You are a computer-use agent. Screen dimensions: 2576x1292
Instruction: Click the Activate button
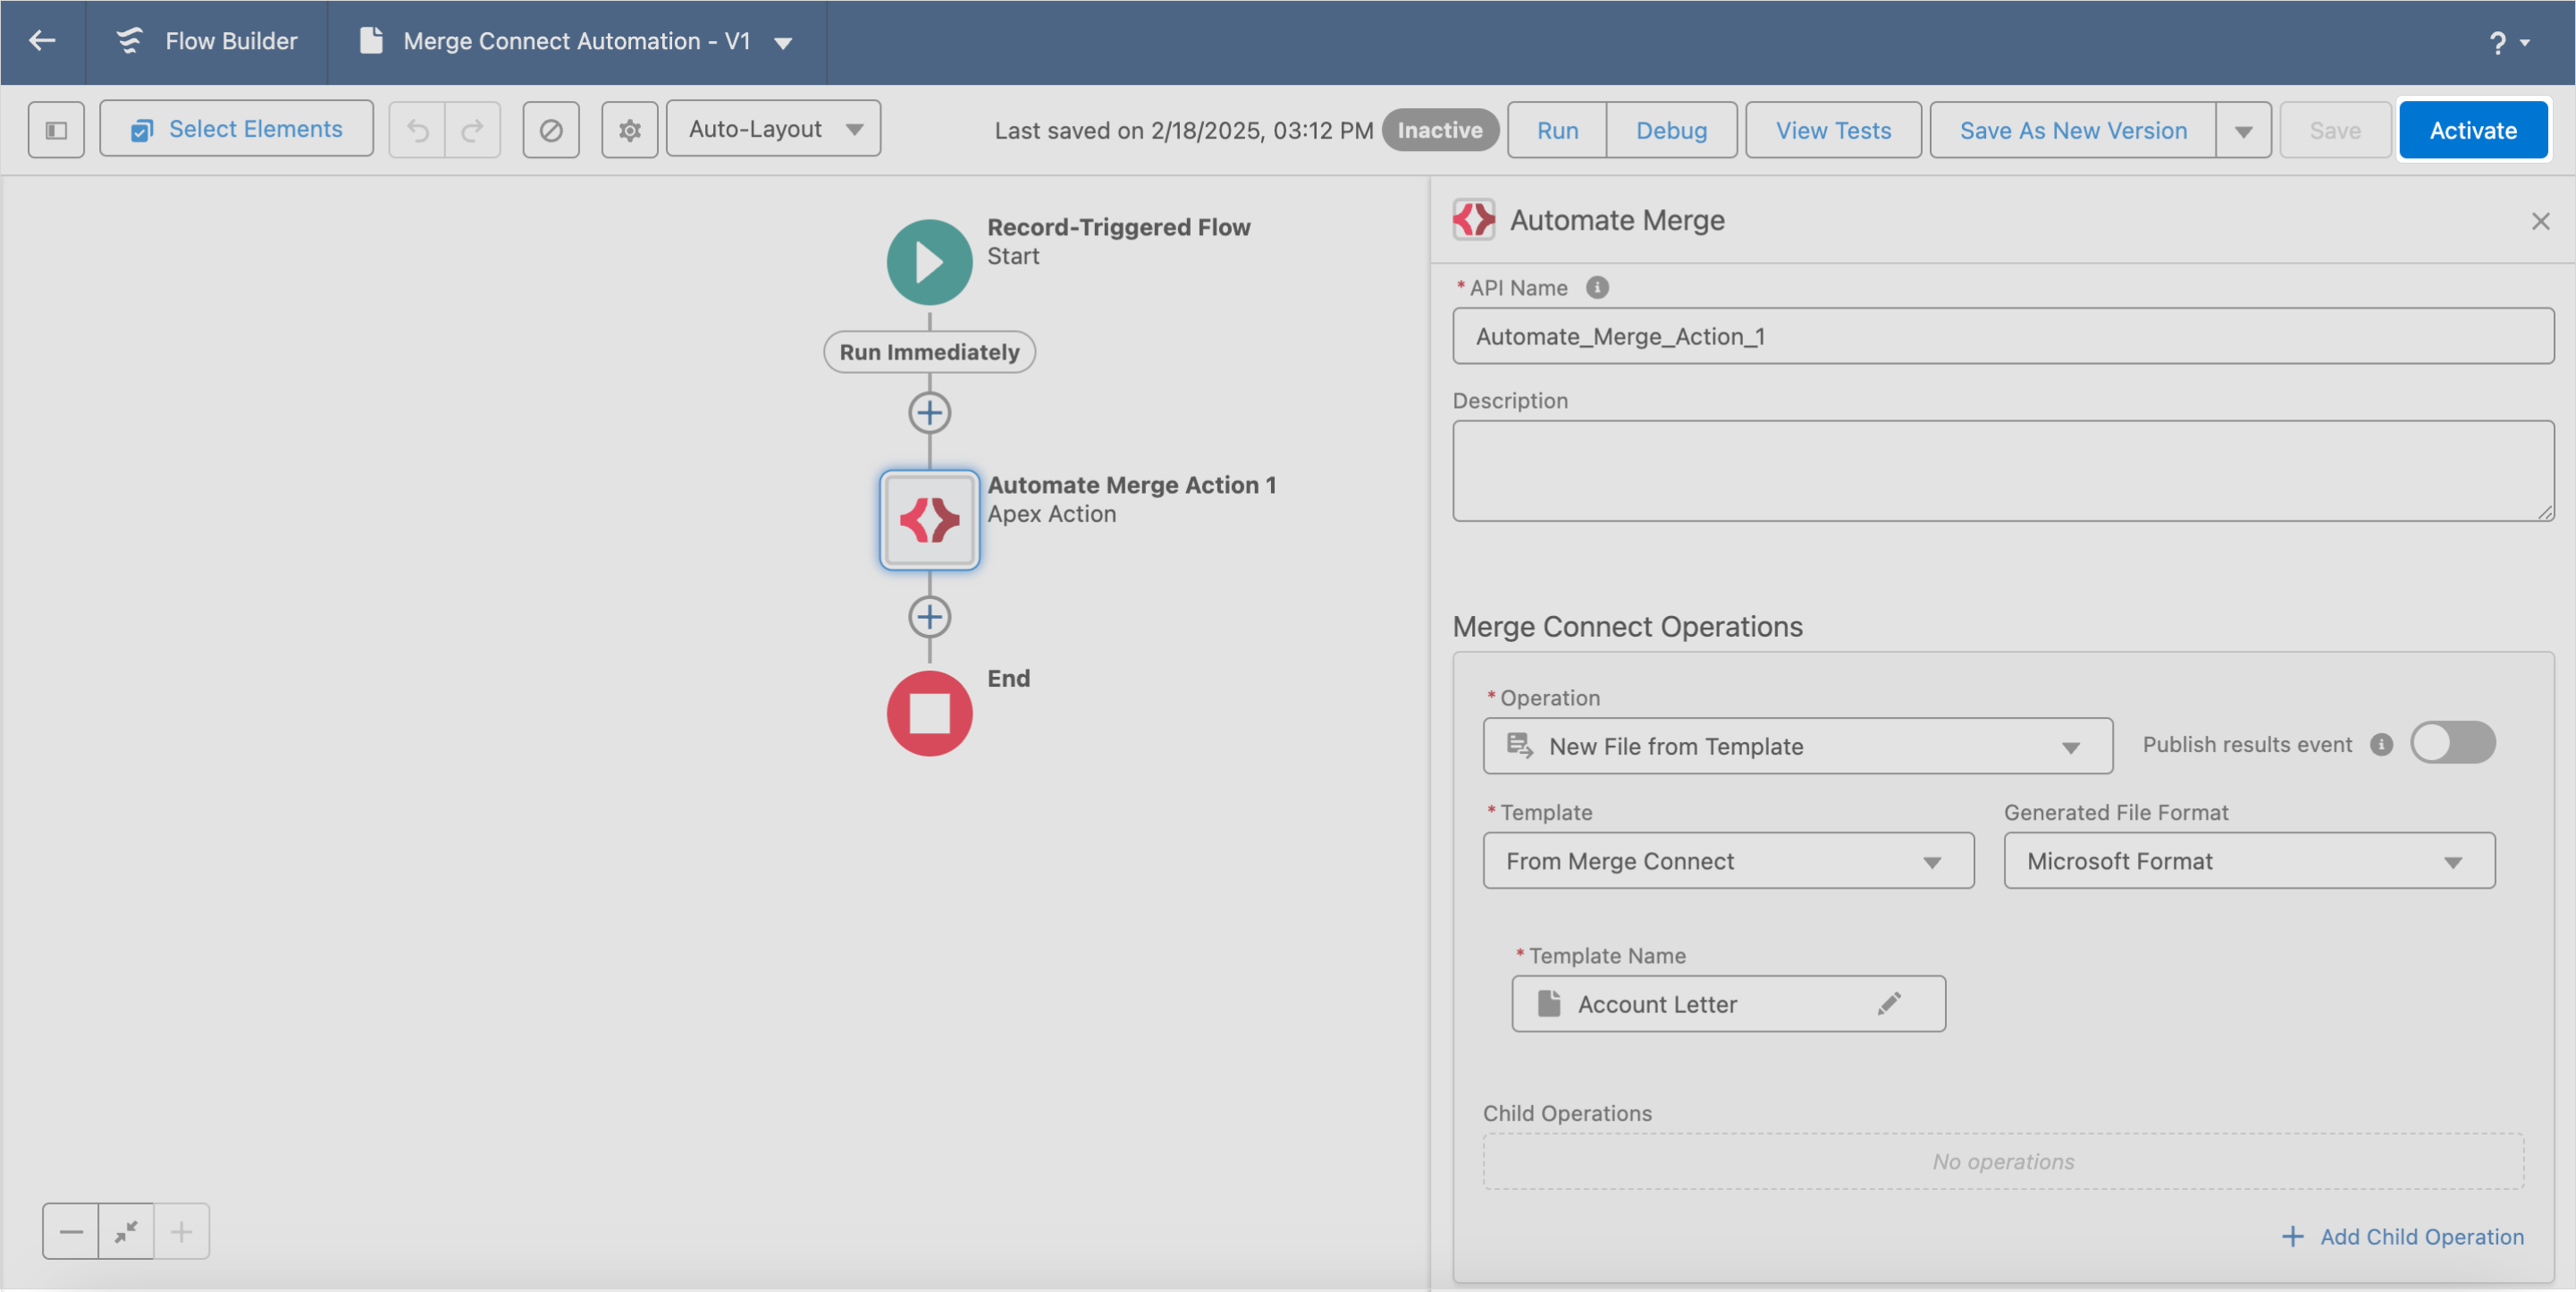coord(2472,130)
